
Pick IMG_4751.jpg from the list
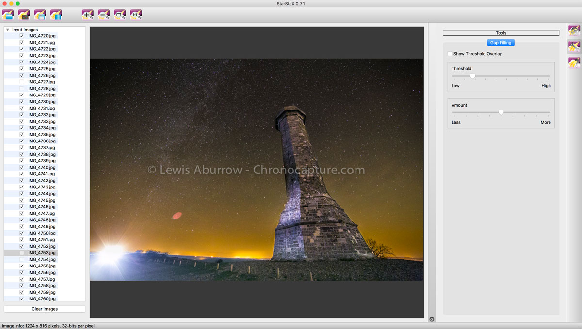pyautogui.click(x=42, y=240)
